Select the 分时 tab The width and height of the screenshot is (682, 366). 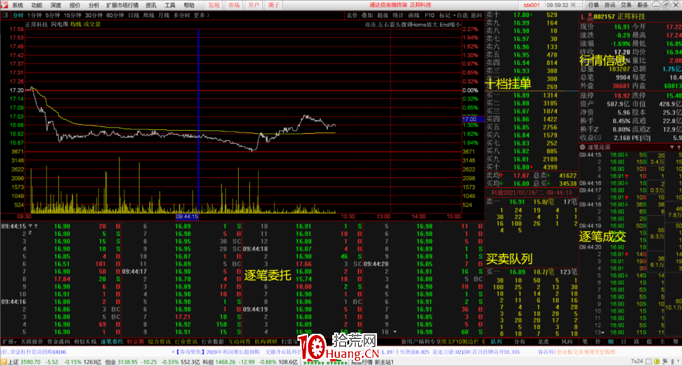coord(18,15)
